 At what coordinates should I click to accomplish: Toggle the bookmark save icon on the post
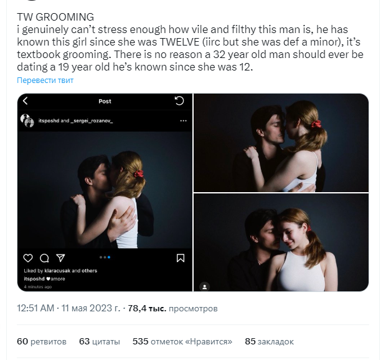click(181, 258)
